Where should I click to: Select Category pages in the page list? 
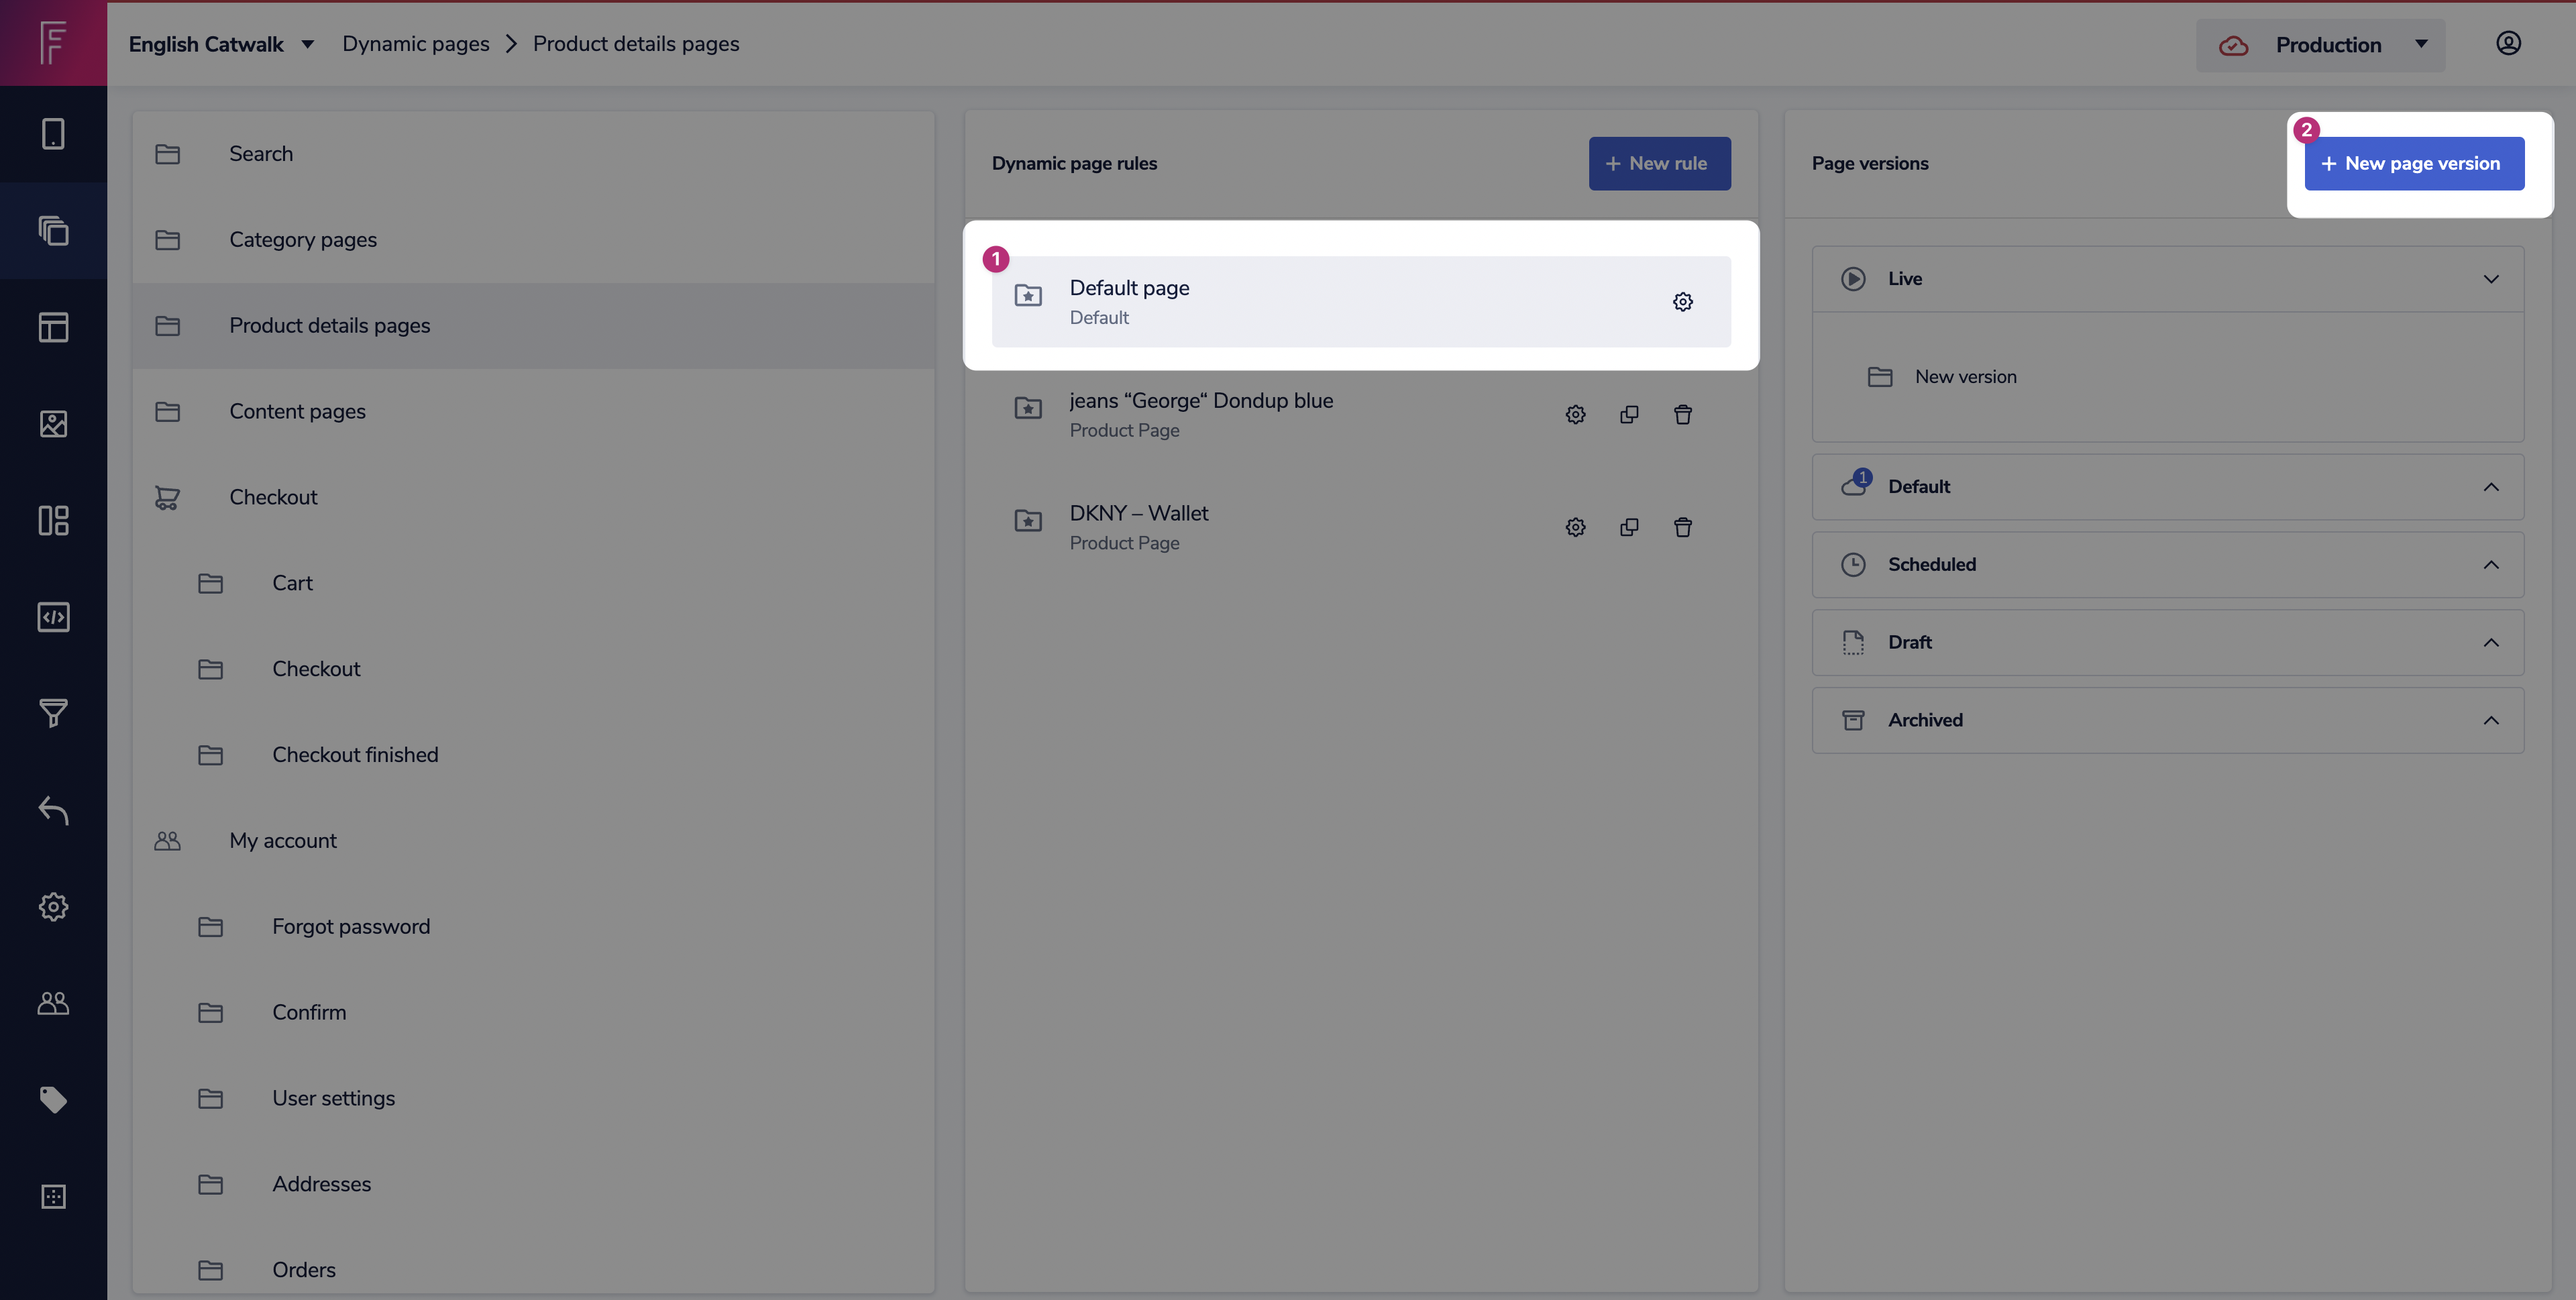[x=303, y=240]
